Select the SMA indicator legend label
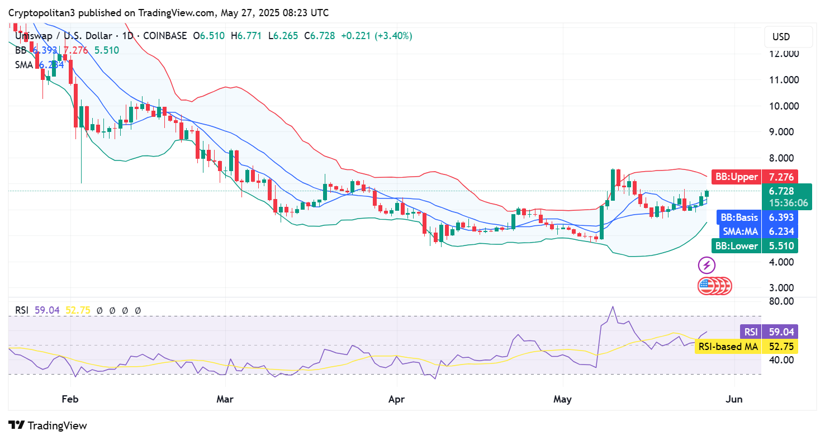 pyautogui.click(x=25, y=64)
